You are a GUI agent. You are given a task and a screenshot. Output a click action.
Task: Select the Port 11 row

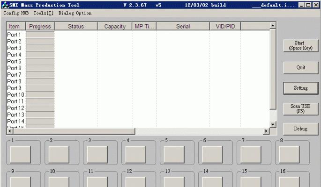coord(138,101)
